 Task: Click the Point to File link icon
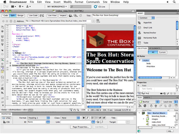click(x=98, y=122)
